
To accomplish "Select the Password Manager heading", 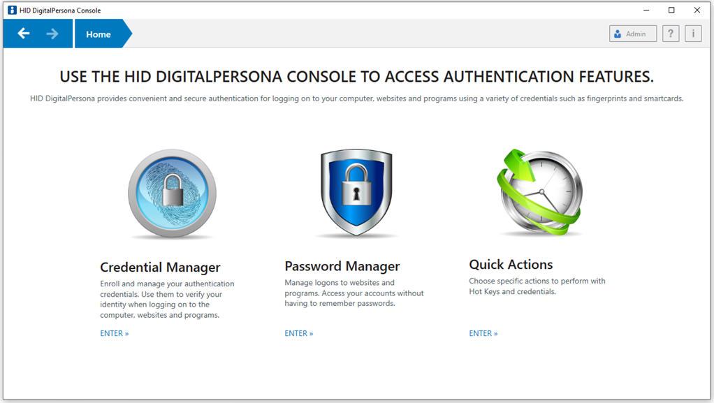I will pyautogui.click(x=342, y=266).
